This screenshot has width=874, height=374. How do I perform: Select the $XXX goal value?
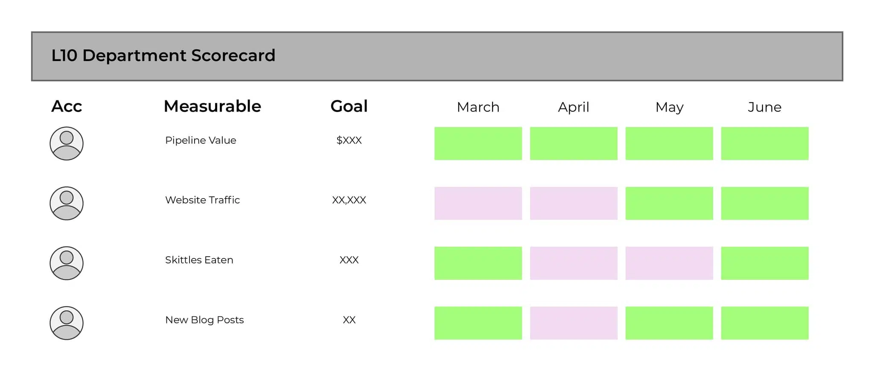[349, 140]
